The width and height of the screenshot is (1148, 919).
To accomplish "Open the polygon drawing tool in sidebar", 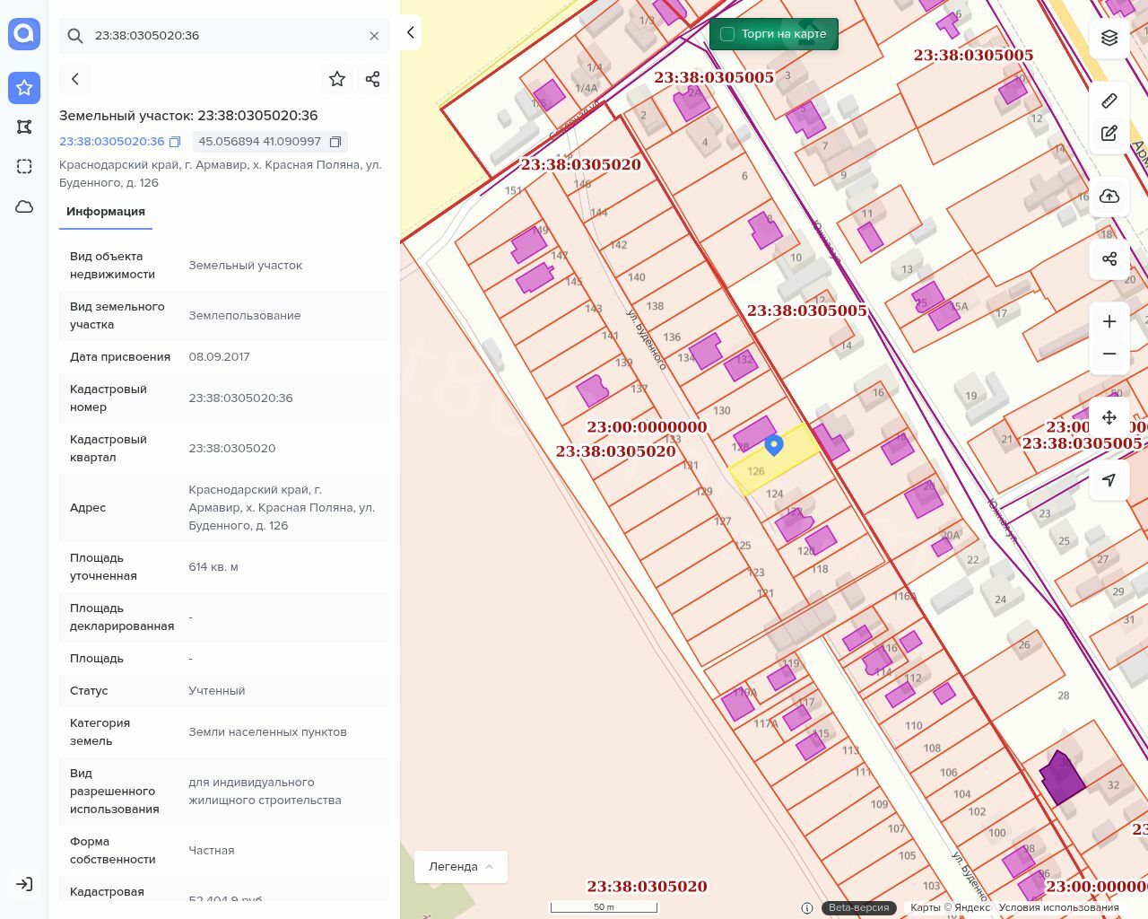I will 24,127.
